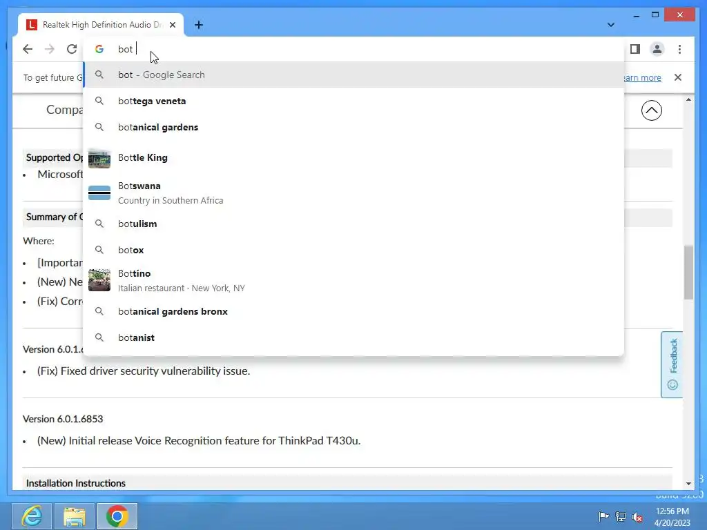The width and height of the screenshot is (707, 530).
Task: Click search icon beside 'botanist'
Action: [99, 337]
